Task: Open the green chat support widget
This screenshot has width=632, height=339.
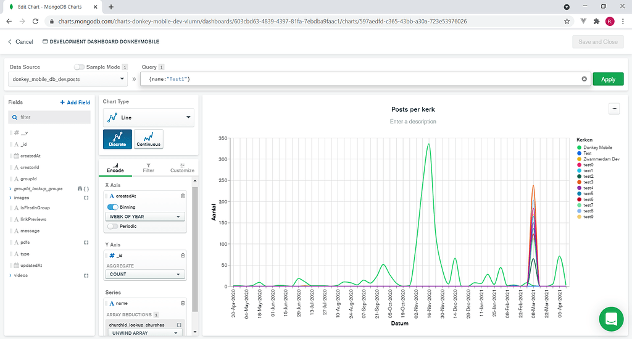Action: click(x=611, y=319)
